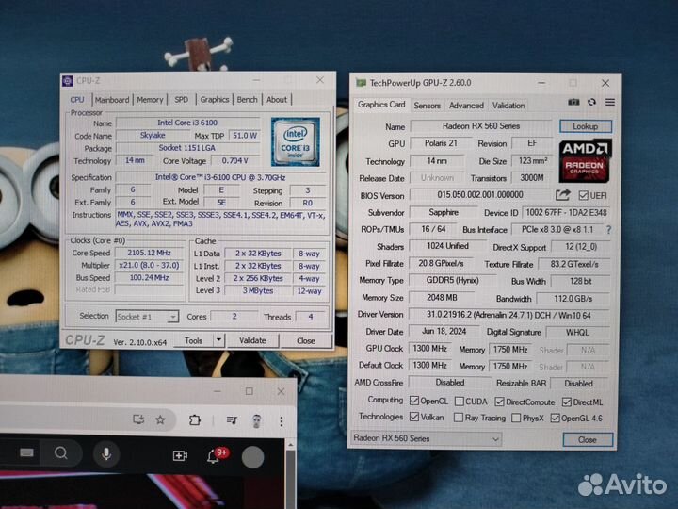Click the GPU-Z refresh icon
The height and width of the screenshot is (509, 678).
point(592,102)
